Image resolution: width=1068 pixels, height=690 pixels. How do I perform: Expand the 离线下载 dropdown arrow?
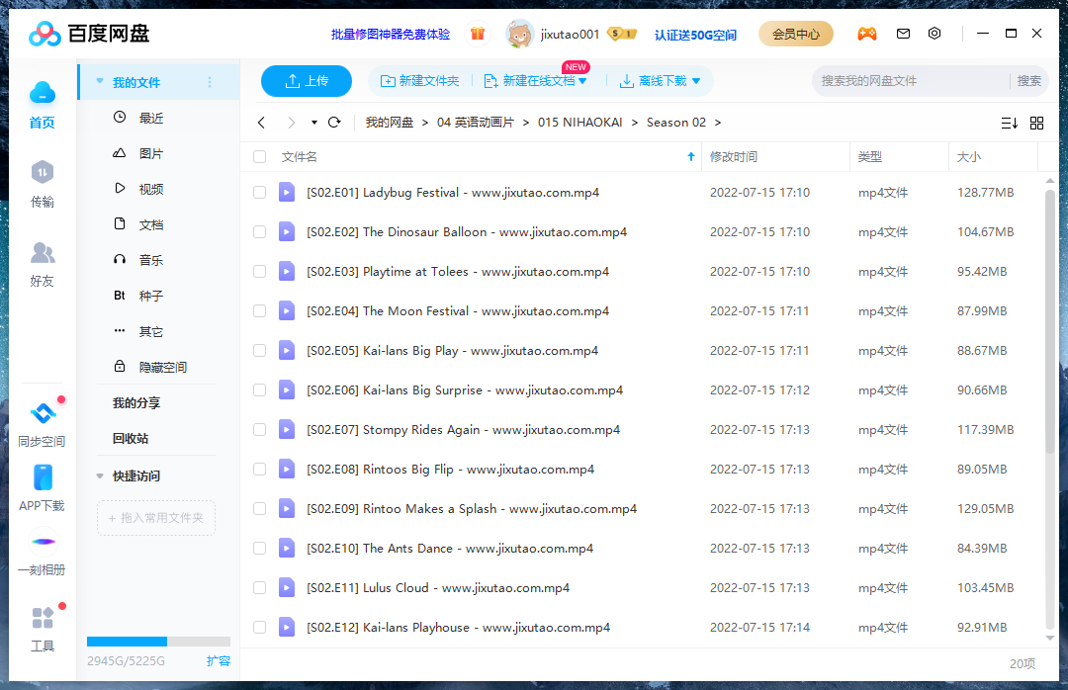coord(696,81)
